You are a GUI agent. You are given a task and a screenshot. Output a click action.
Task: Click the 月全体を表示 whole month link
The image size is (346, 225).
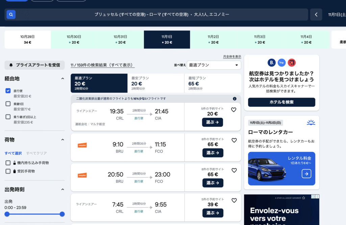point(232,56)
